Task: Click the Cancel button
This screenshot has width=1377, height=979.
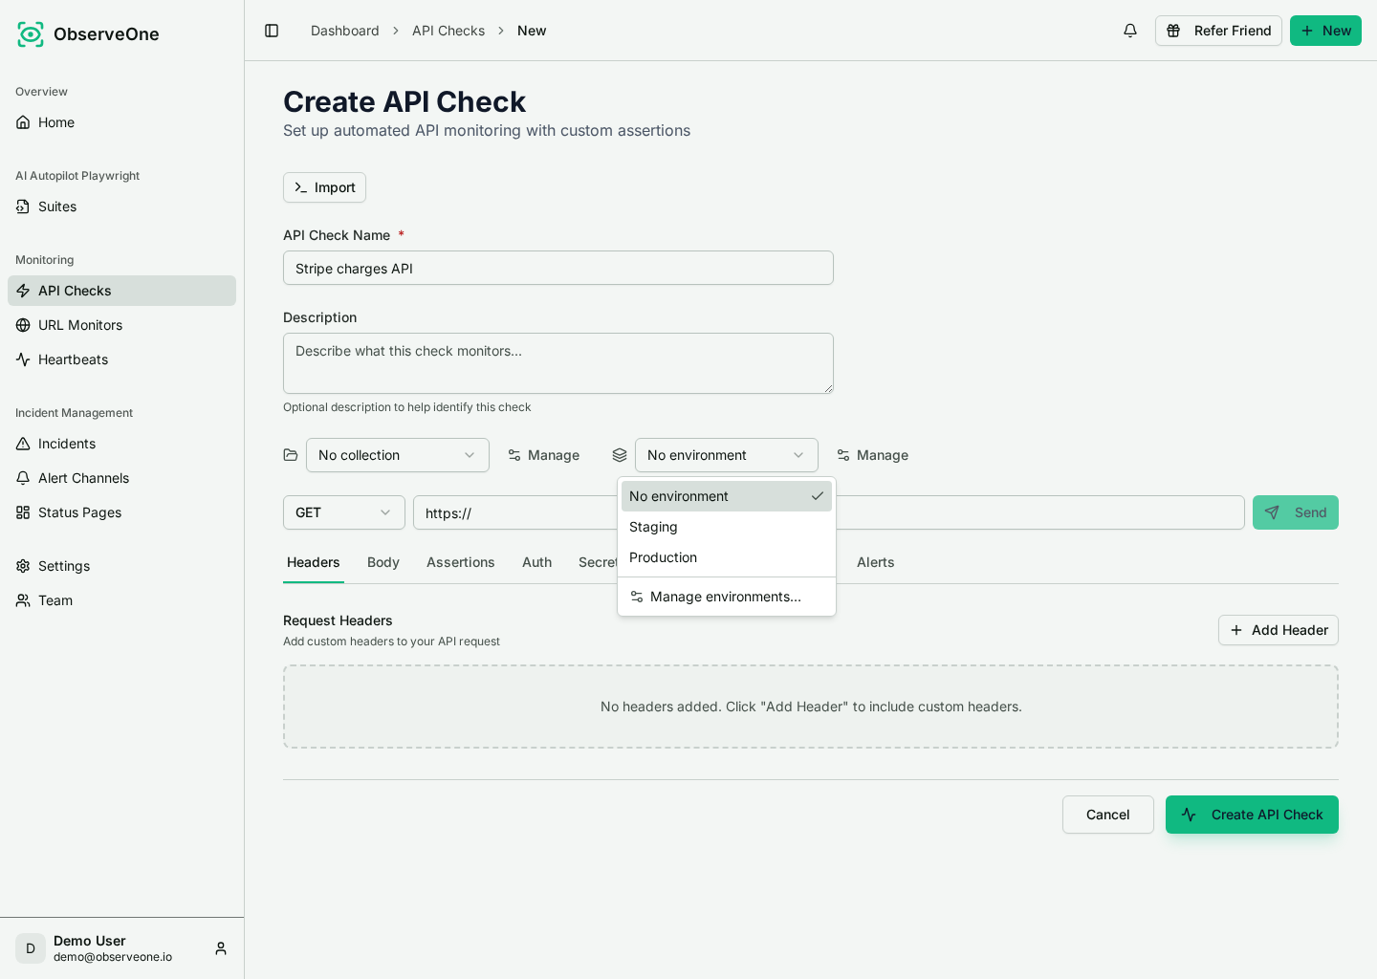Action: [x=1108, y=815]
